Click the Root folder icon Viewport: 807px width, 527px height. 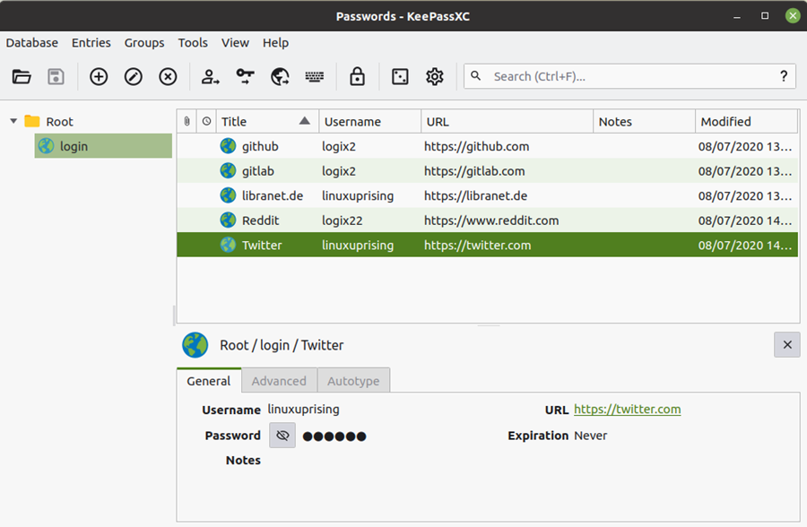(x=32, y=122)
